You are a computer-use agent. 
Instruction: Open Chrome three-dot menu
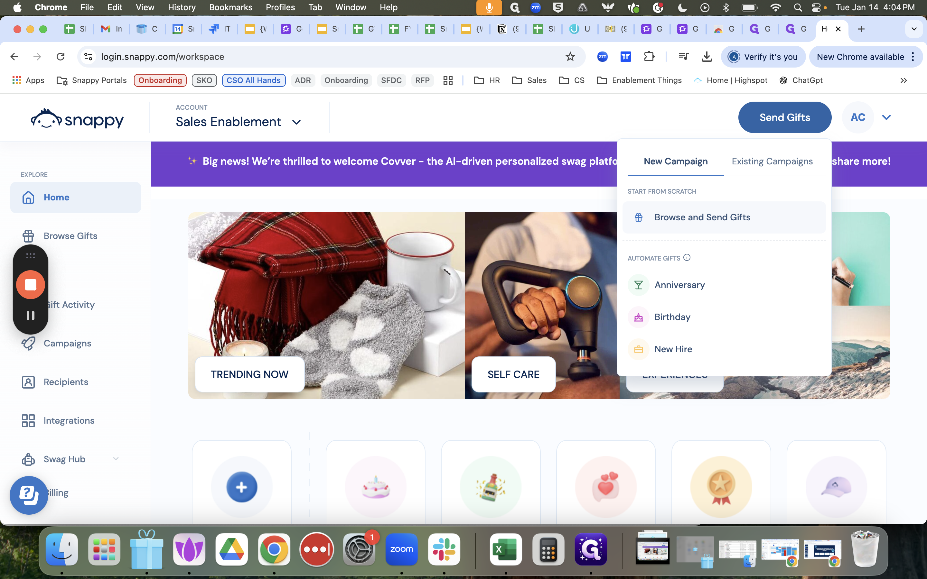[x=913, y=57]
